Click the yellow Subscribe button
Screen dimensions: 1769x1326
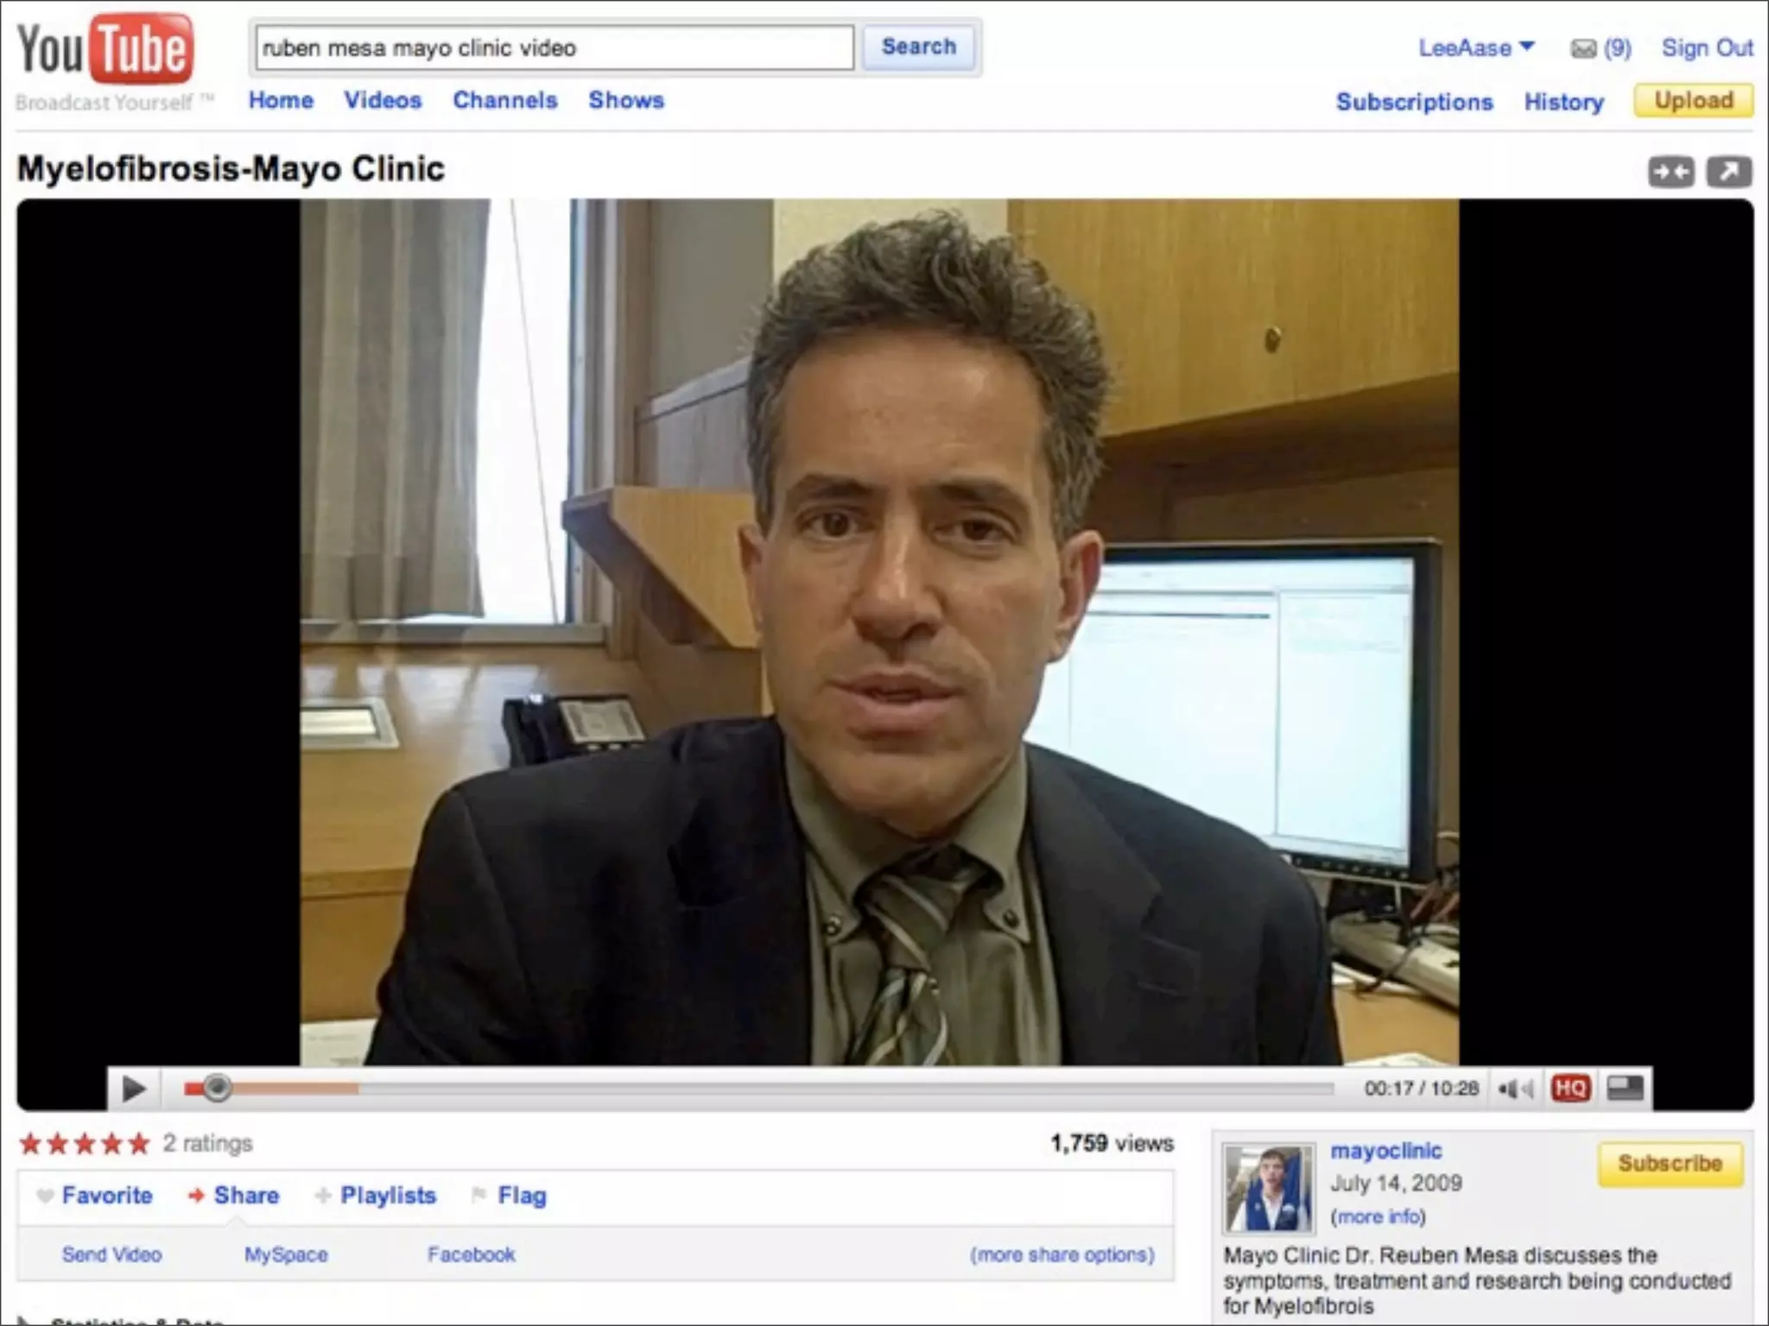(x=1670, y=1164)
